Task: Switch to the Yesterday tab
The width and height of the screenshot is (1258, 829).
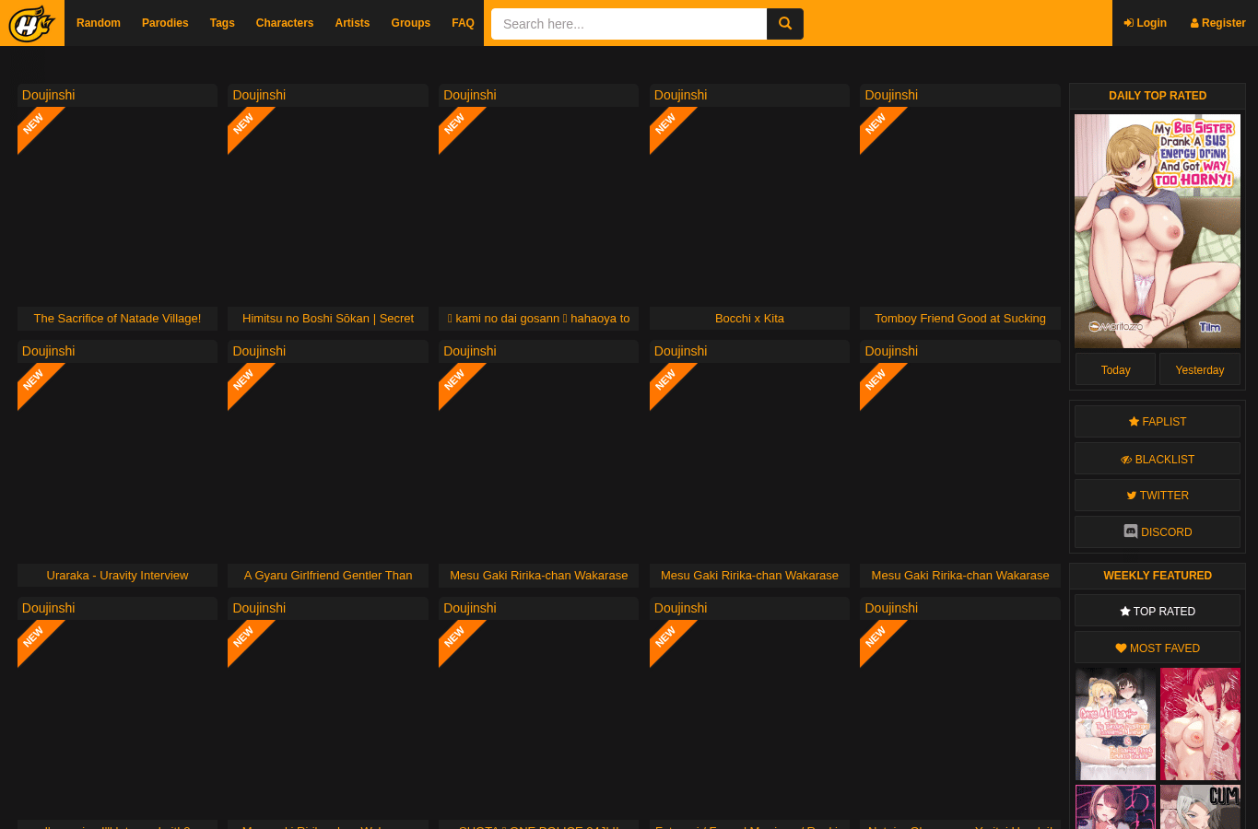Action: 1200,369
